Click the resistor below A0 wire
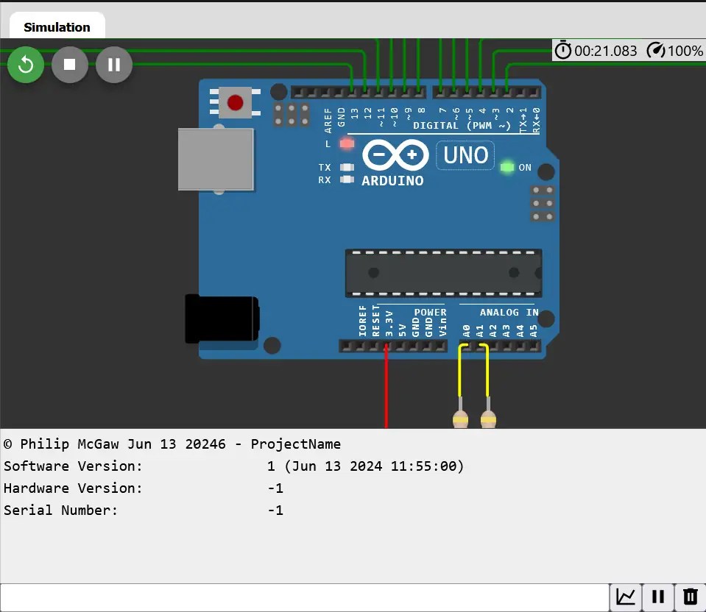 (x=460, y=418)
